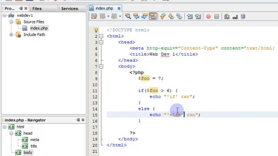Toggle Bookmark on the current line
278x156 pixels.
(x=179, y=16)
